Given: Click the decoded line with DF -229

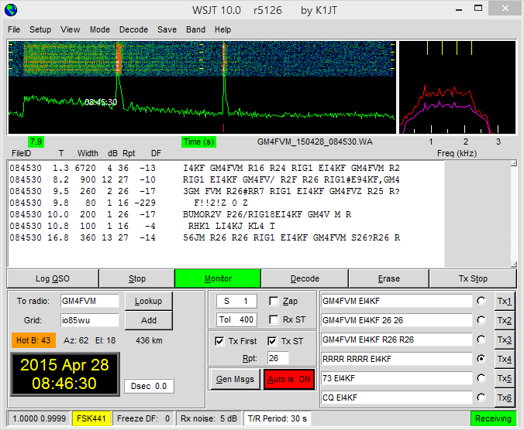Looking at the screenshot, I should 129,203.
